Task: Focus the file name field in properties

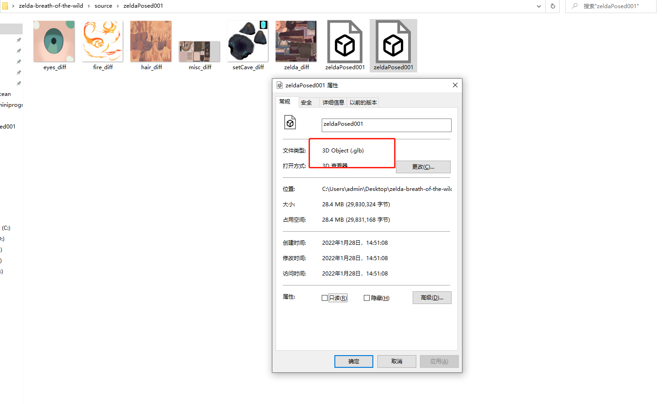Action: point(386,125)
